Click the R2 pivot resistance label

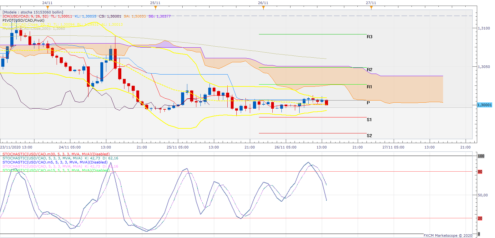pos(370,70)
